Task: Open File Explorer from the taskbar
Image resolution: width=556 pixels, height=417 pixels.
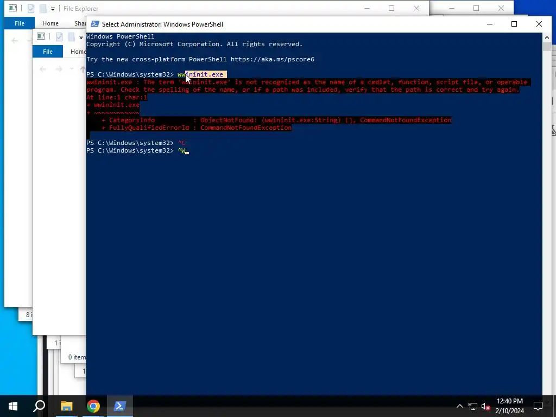Action: pos(66,406)
